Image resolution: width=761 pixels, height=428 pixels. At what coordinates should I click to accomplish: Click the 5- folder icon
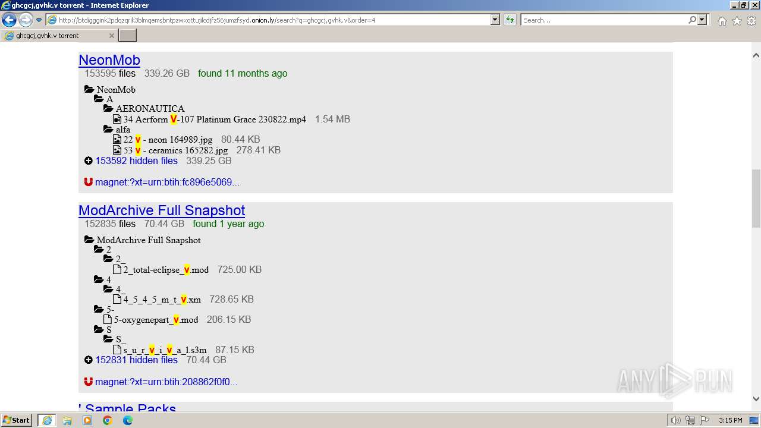pos(99,309)
